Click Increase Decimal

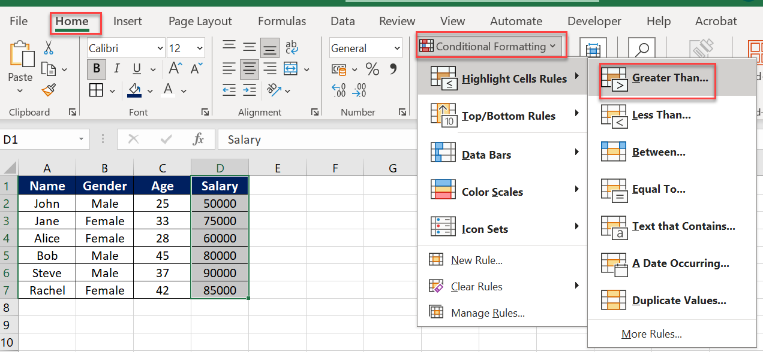(339, 90)
